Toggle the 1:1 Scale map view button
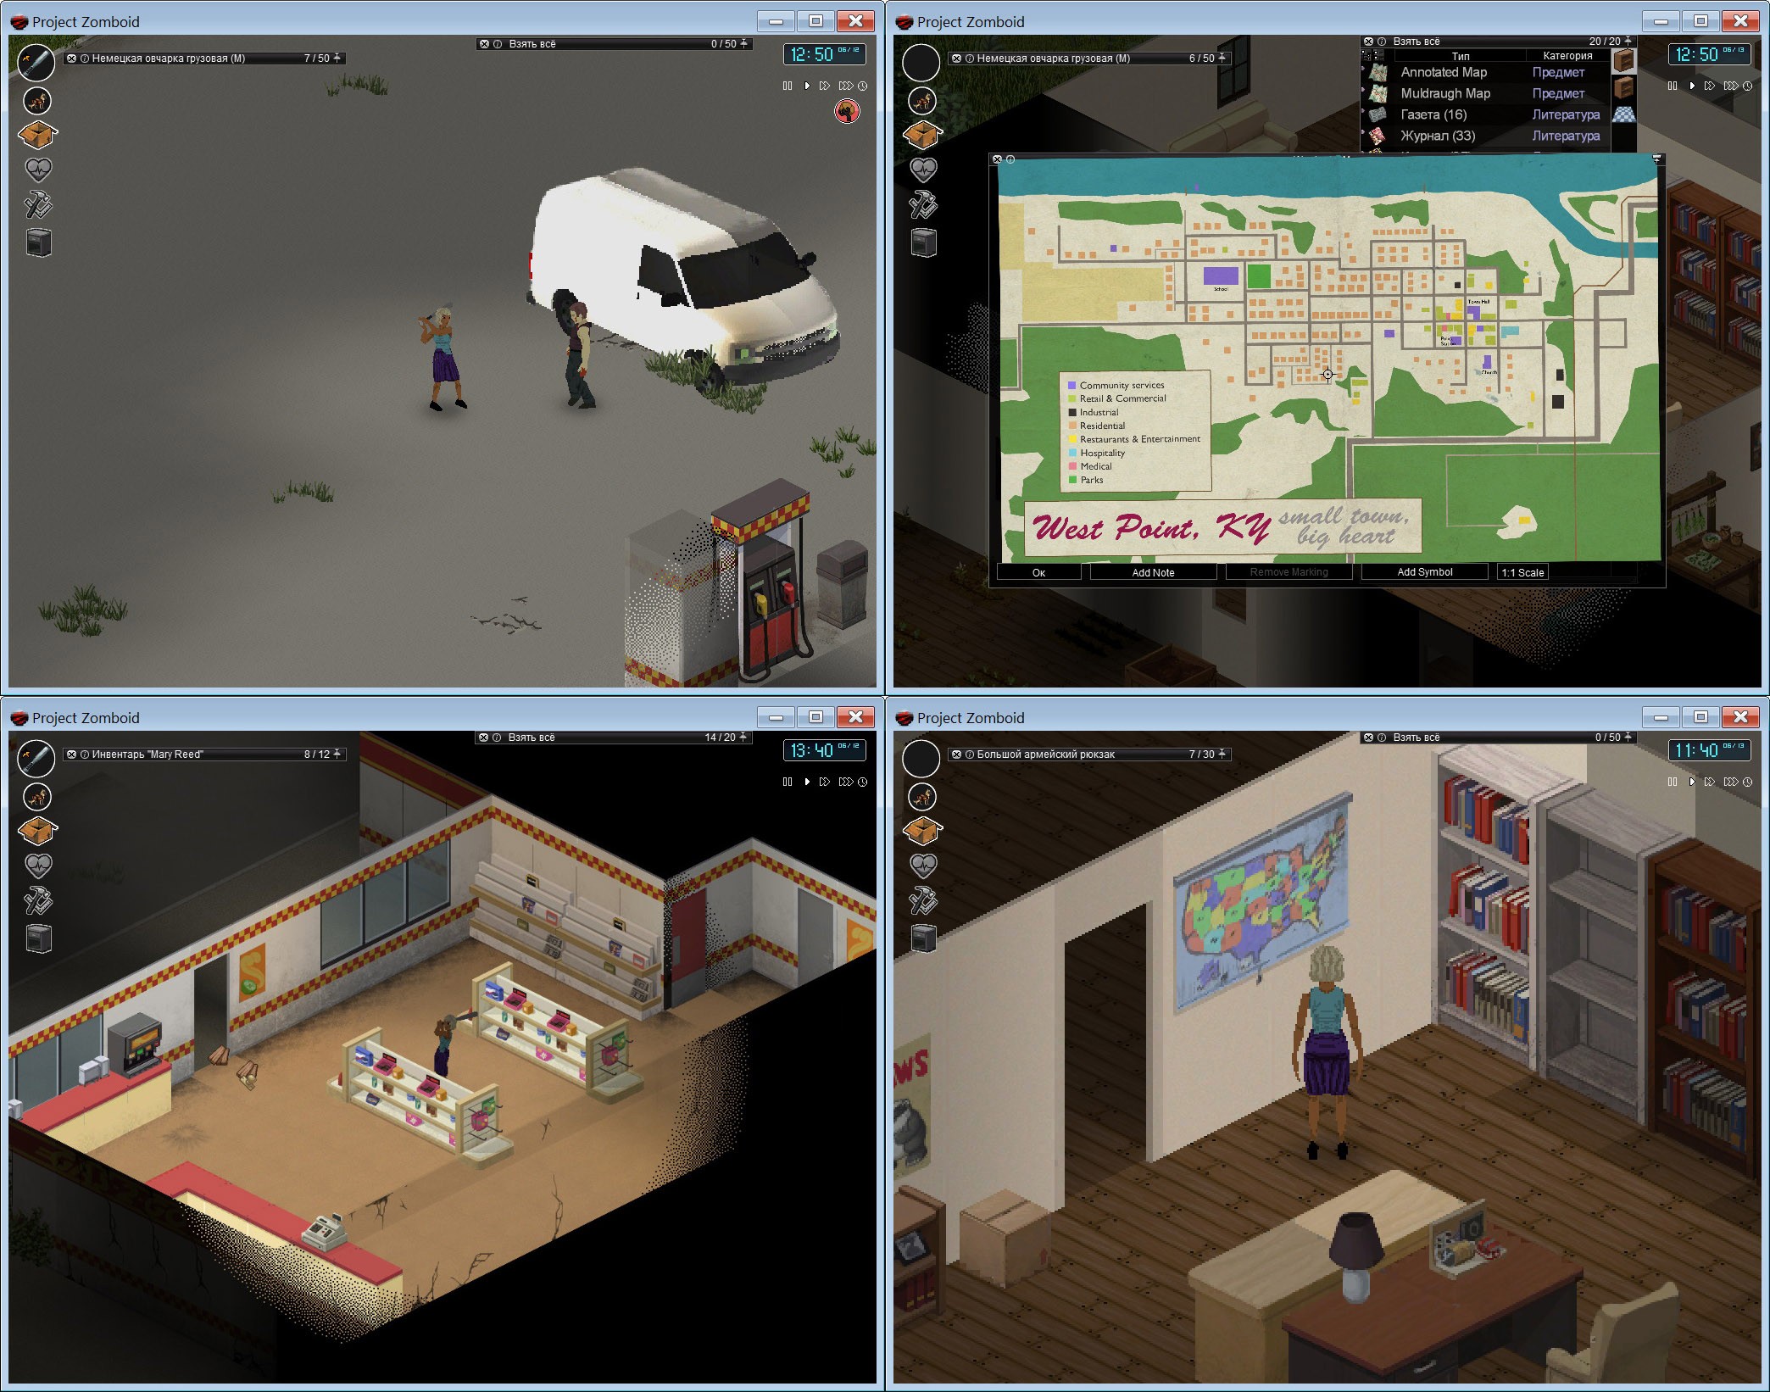Screen dimensions: 1770x1392 click(1555, 571)
